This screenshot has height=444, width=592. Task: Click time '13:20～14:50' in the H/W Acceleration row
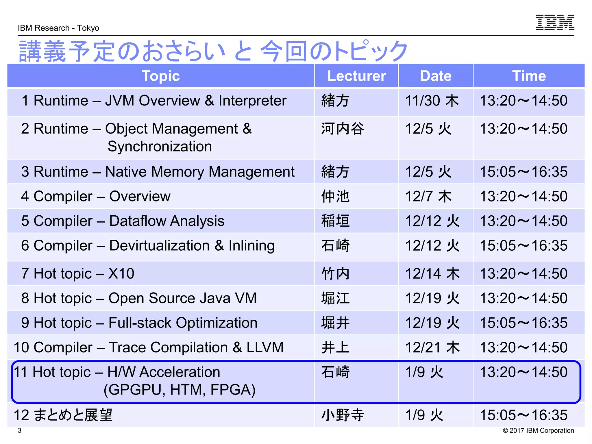pyautogui.click(x=523, y=372)
